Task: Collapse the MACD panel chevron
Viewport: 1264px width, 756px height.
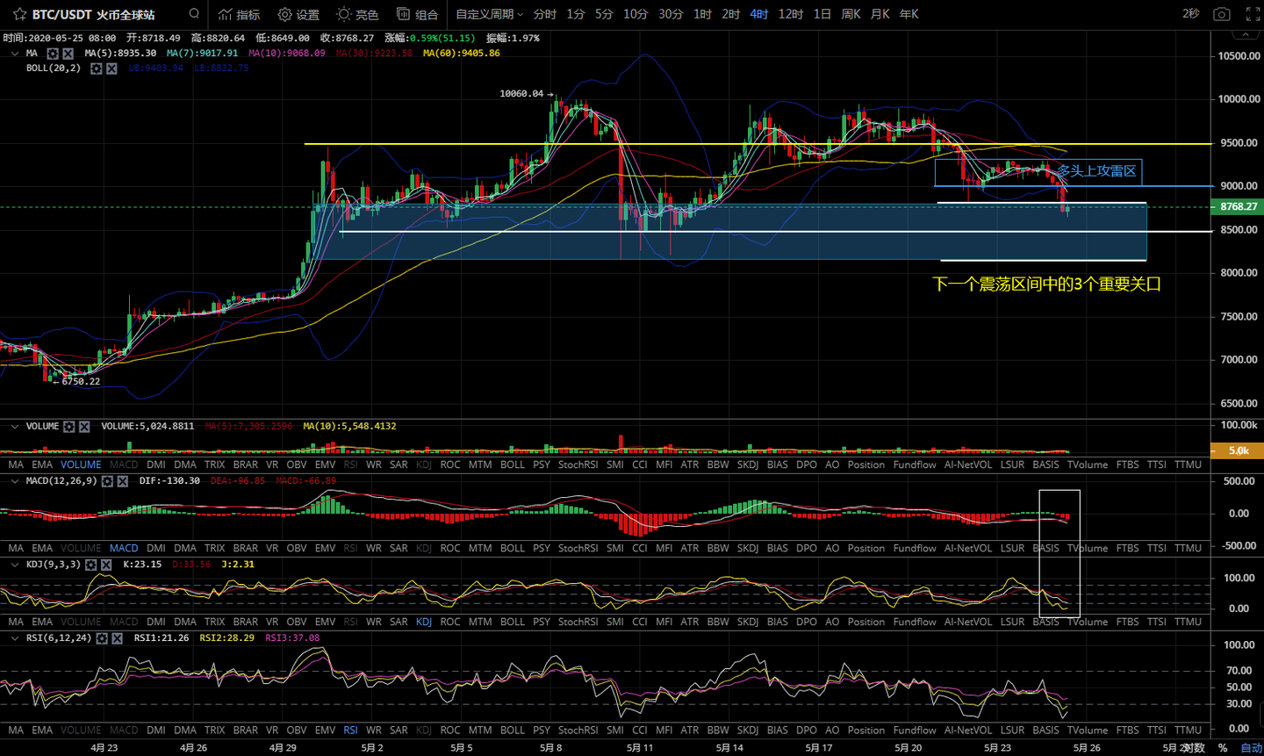Action: click(15, 481)
